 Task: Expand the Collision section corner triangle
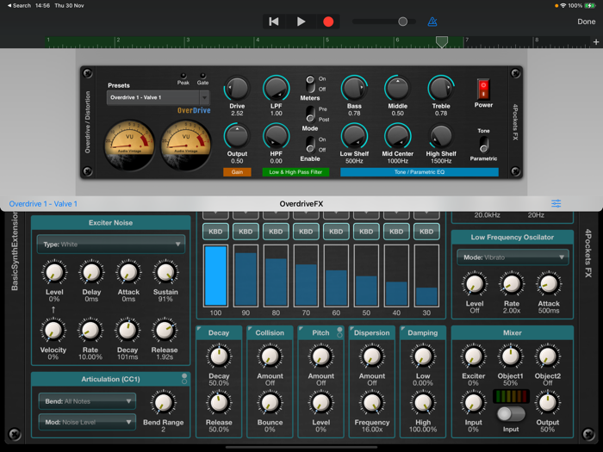click(x=250, y=329)
